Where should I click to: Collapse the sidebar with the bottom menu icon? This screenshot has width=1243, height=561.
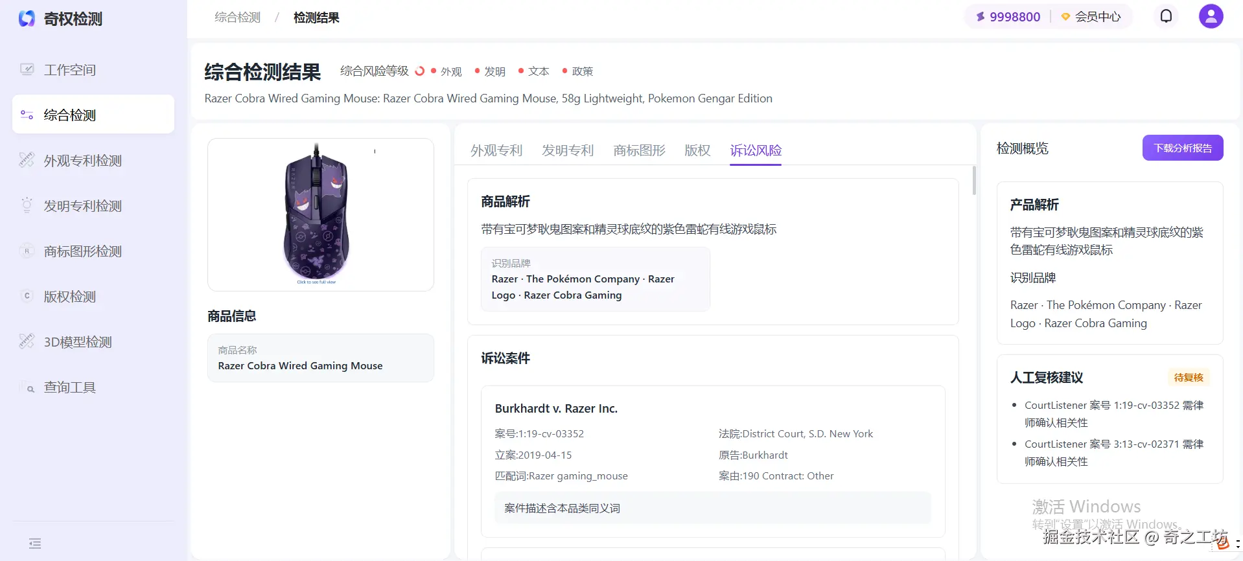(35, 544)
